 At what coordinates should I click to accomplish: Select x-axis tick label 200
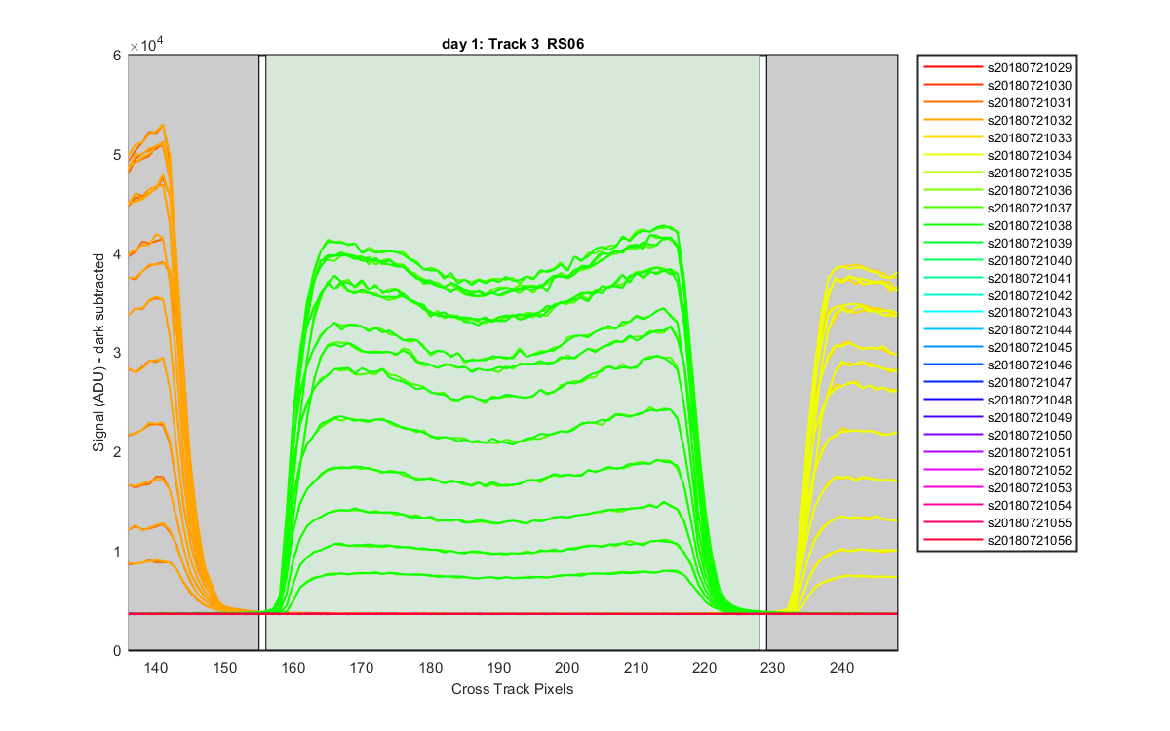[x=567, y=668]
